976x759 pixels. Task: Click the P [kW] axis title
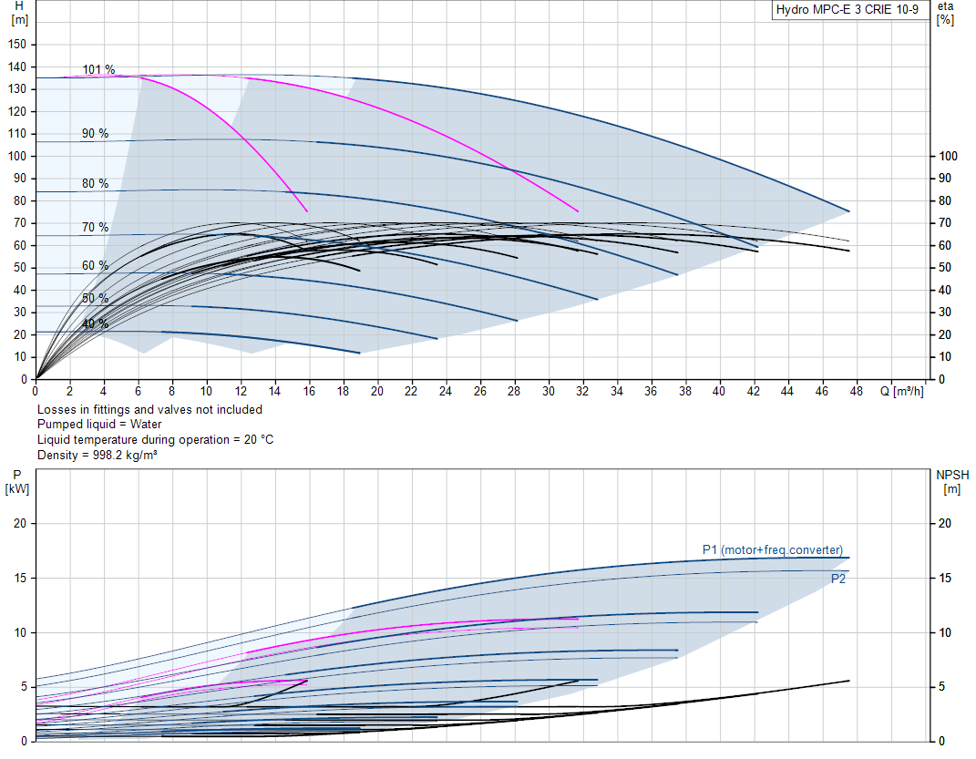(18, 481)
